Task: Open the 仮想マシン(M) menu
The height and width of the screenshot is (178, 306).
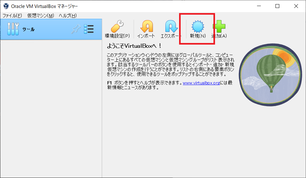Action: [x=41, y=16]
